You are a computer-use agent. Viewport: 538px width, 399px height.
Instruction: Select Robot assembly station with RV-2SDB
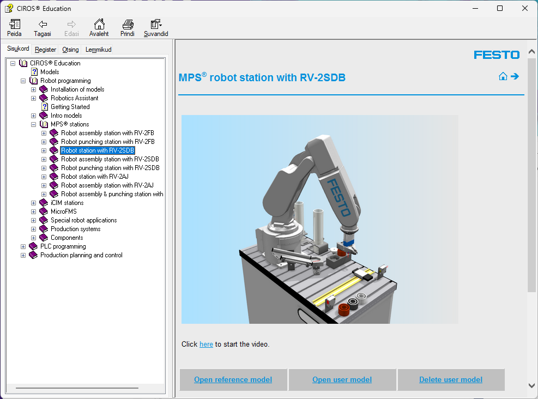pos(110,159)
